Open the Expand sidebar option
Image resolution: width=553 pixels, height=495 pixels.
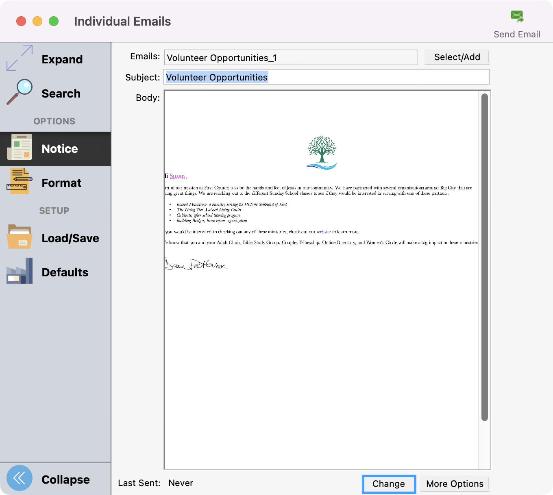click(62, 59)
